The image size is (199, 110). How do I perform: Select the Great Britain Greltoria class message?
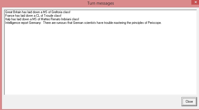click(x=38, y=12)
